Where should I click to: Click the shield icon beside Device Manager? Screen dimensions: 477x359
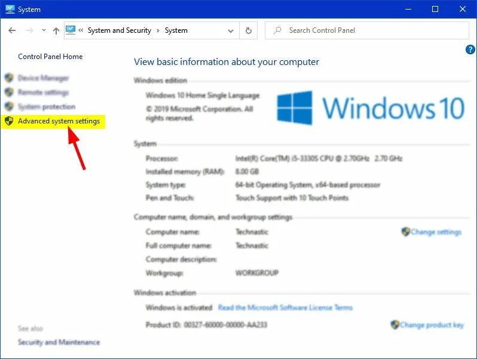tap(9, 78)
